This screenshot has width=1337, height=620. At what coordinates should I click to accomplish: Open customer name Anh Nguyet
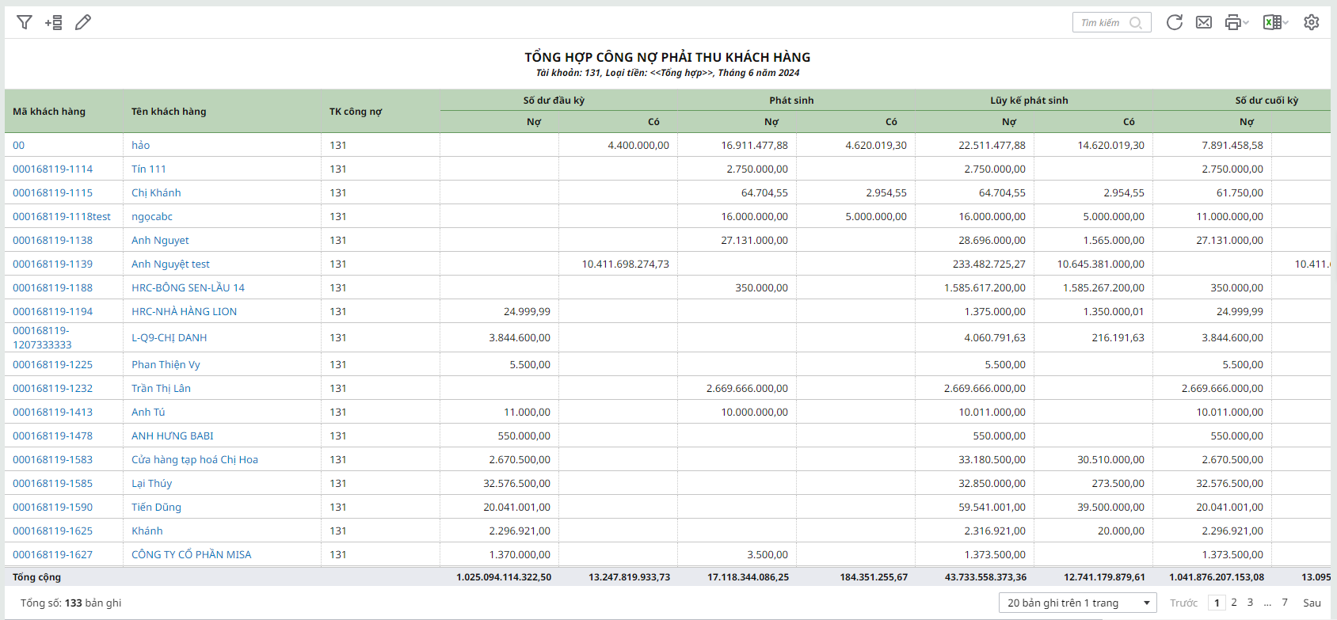point(160,240)
